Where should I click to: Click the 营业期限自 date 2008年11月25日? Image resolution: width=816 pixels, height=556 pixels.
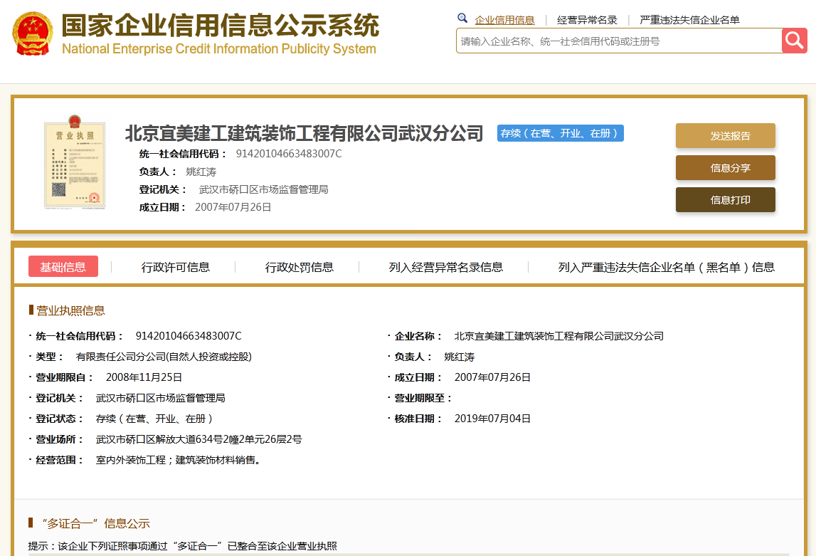(x=144, y=377)
